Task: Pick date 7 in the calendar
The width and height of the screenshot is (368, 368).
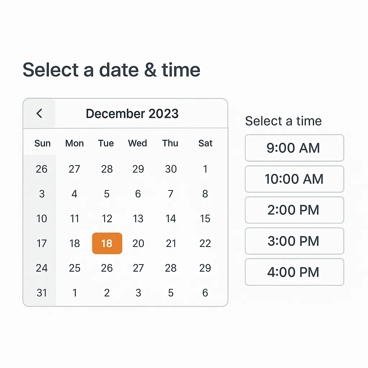Action: [x=171, y=194]
